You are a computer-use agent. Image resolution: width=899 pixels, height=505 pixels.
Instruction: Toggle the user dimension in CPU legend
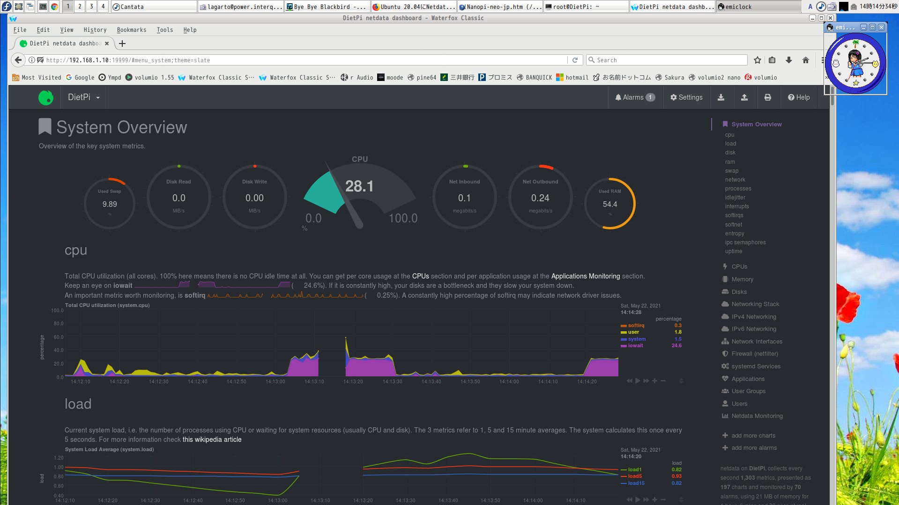pos(633,332)
